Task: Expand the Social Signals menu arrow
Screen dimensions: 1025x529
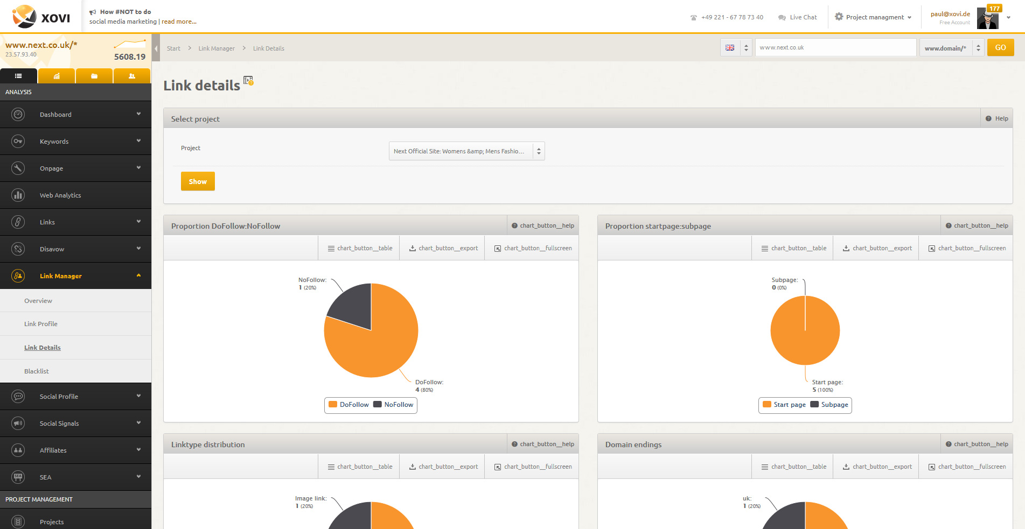Action: coord(138,423)
